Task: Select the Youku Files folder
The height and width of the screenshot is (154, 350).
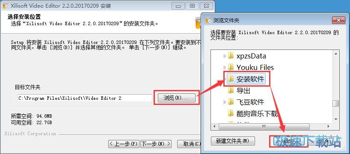Action: pos(255,67)
